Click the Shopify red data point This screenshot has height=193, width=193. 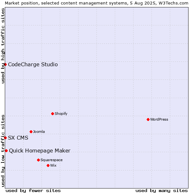(52, 114)
